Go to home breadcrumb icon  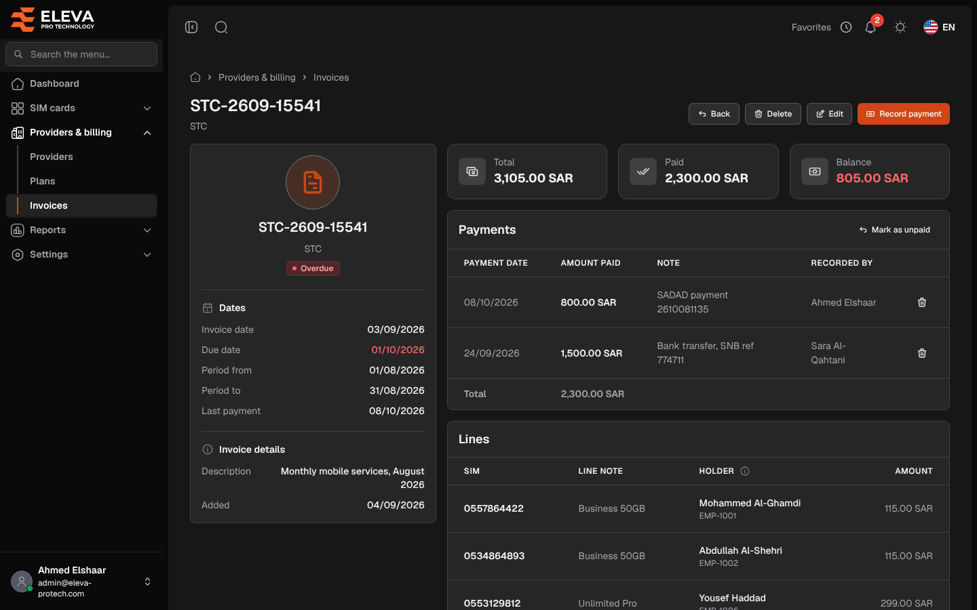click(x=195, y=77)
